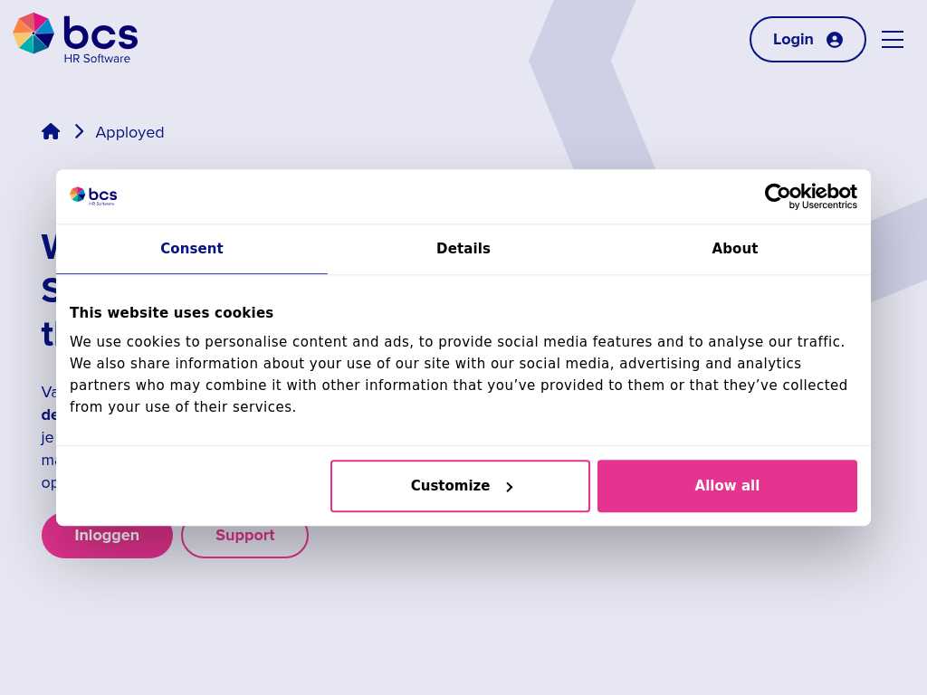927x695 pixels.
Task: Click the Login button label in the header
Action: pyautogui.click(x=793, y=40)
